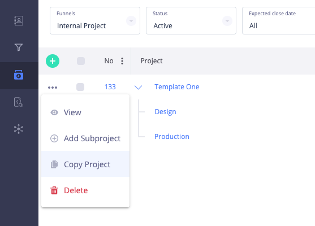
Task: Open the Design subproject link
Action: click(165, 112)
